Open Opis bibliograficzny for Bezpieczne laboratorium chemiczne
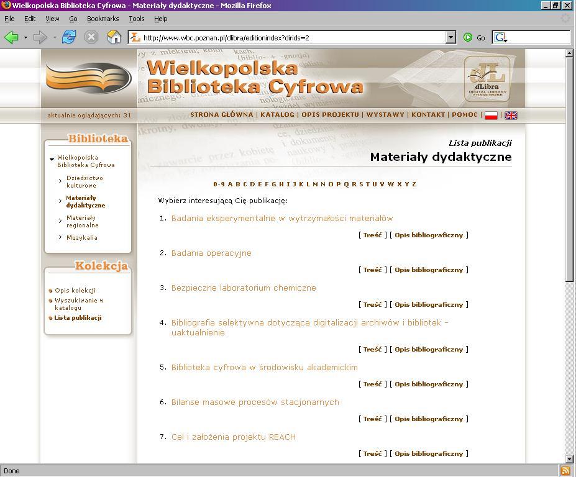576x477 pixels. (x=429, y=304)
